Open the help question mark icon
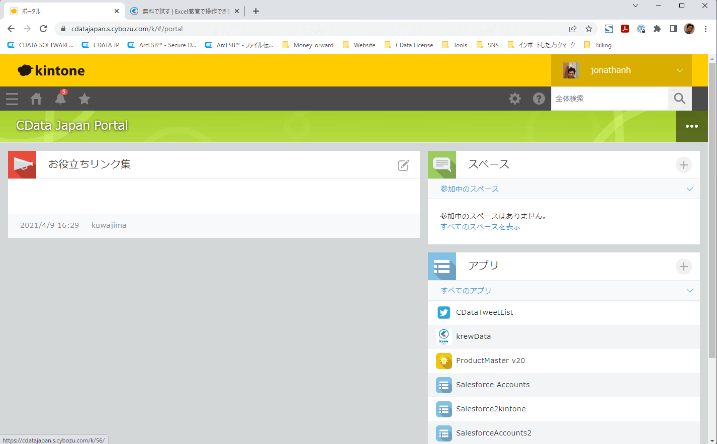Screen dimensions: 717x444 pyautogui.click(x=539, y=99)
